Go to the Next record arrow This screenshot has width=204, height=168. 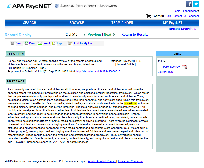pyautogui.click(x=114, y=35)
